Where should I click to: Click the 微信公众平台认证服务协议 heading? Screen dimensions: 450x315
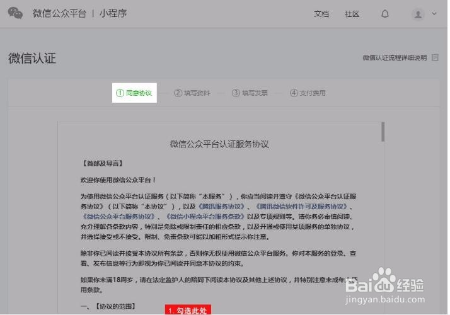point(219,144)
